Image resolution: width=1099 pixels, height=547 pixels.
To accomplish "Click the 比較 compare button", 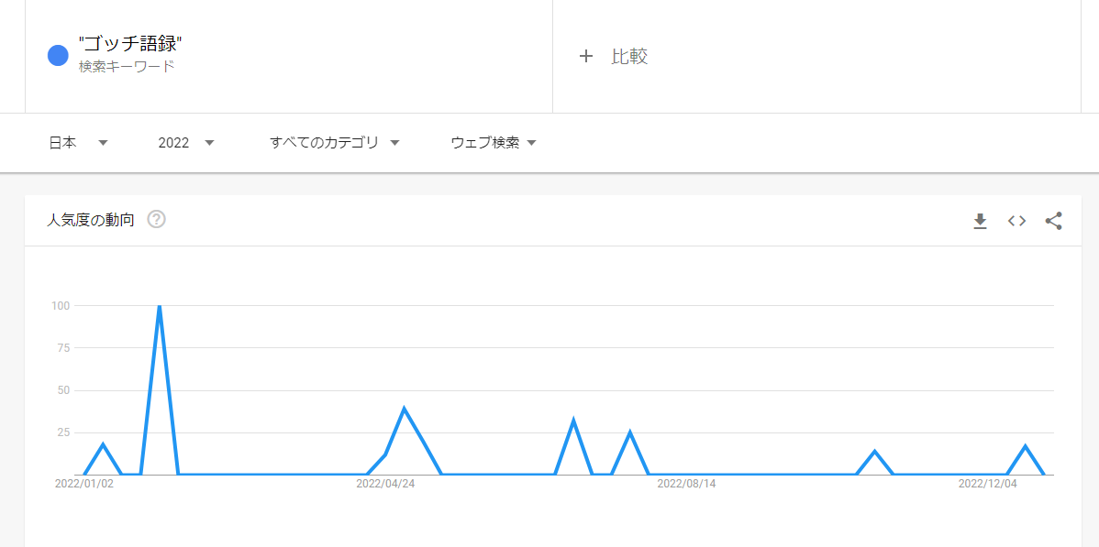I will coord(629,57).
